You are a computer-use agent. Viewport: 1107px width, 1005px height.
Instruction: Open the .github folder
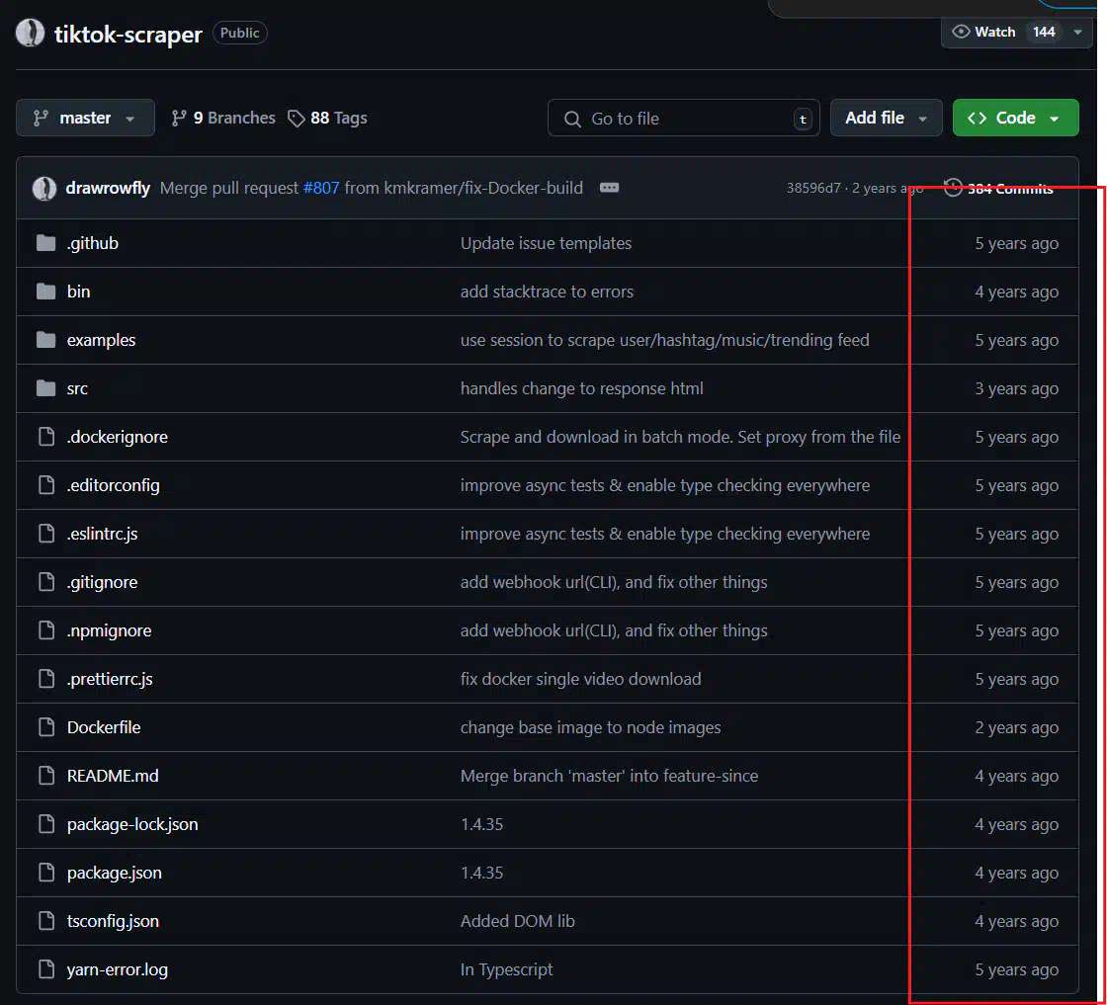(x=93, y=243)
